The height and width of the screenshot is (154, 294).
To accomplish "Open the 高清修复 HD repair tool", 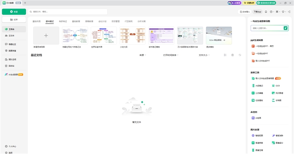I will click(257, 143).
